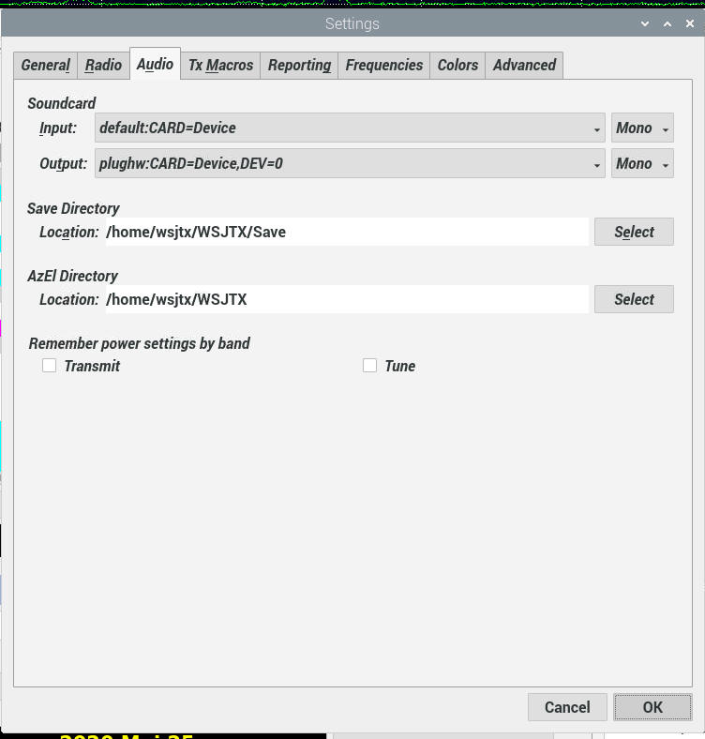Click Select for Save Directory
Image resolution: width=705 pixels, height=739 pixels.
click(634, 232)
